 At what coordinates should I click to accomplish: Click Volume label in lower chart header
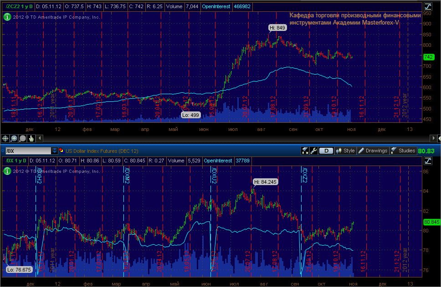tap(176, 161)
